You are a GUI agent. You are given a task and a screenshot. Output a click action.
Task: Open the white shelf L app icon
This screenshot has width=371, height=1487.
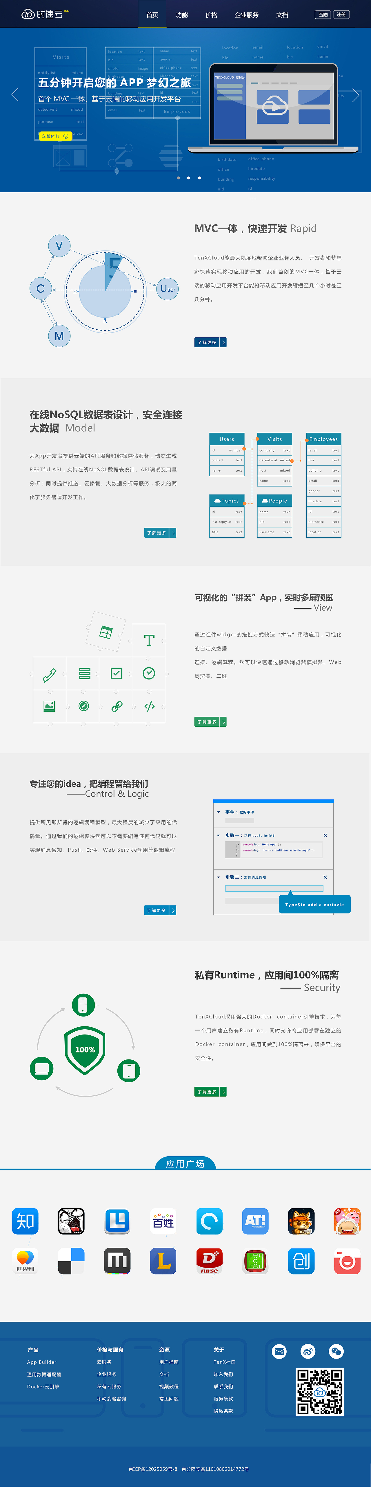pyautogui.click(x=117, y=1221)
